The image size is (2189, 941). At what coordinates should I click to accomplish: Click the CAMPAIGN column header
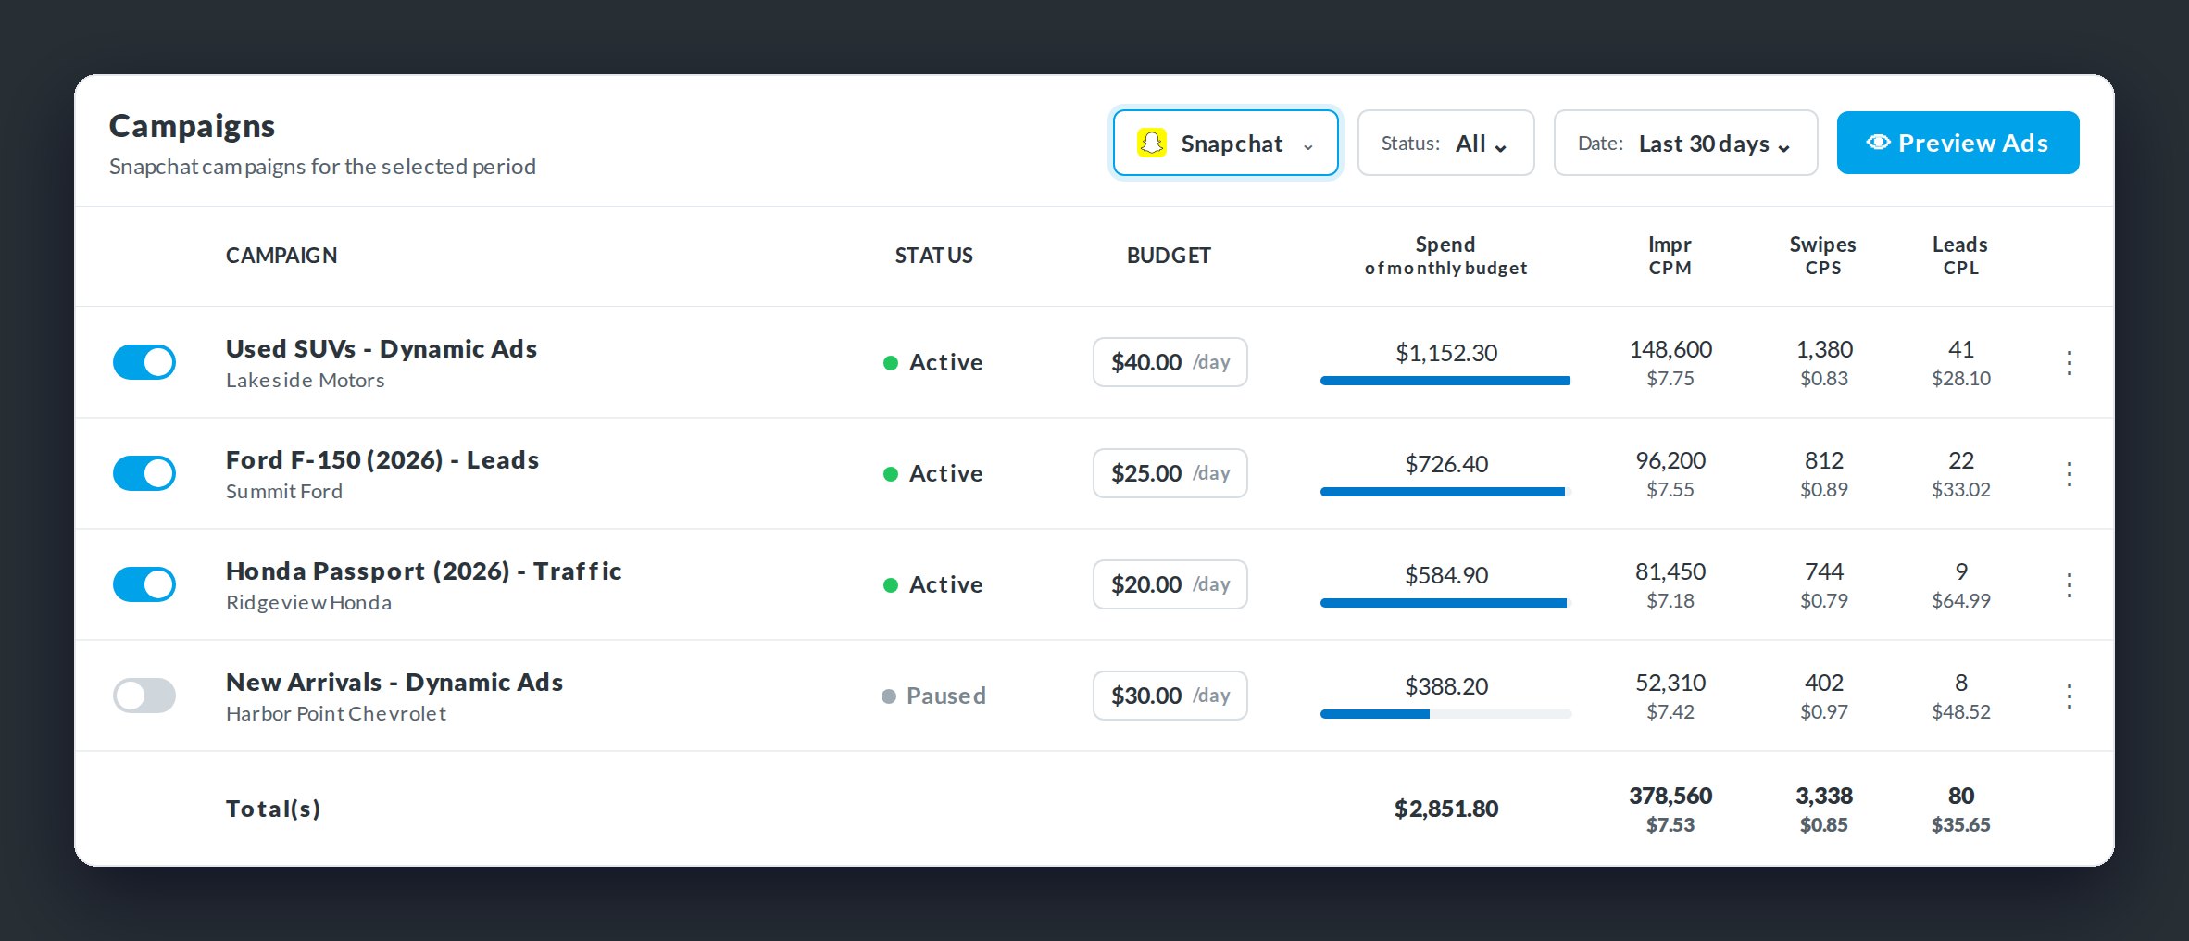point(281,256)
